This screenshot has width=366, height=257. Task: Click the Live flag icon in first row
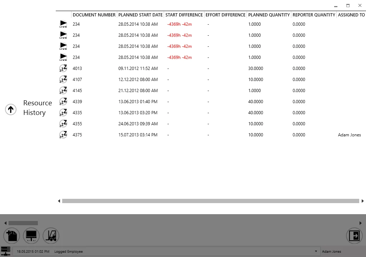[x=63, y=24]
